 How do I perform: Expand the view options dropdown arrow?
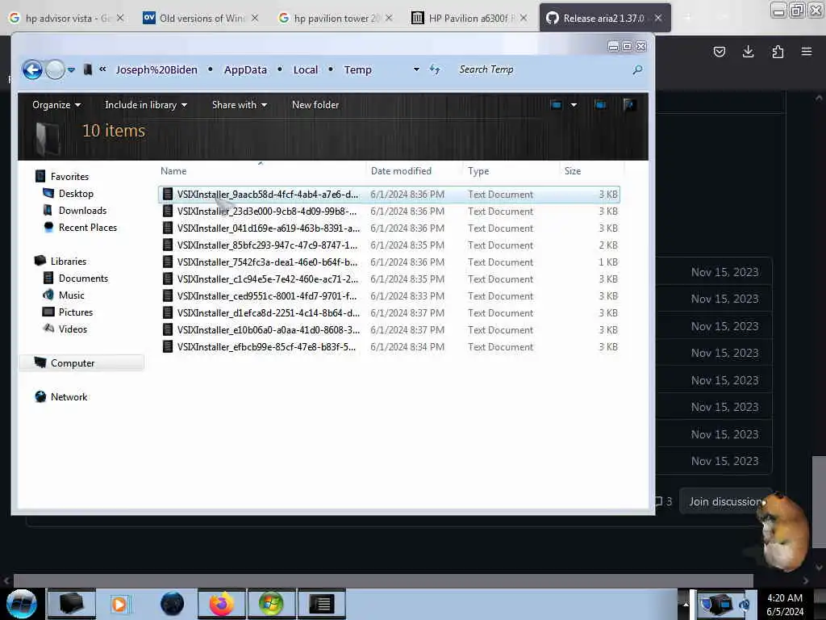point(574,105)
